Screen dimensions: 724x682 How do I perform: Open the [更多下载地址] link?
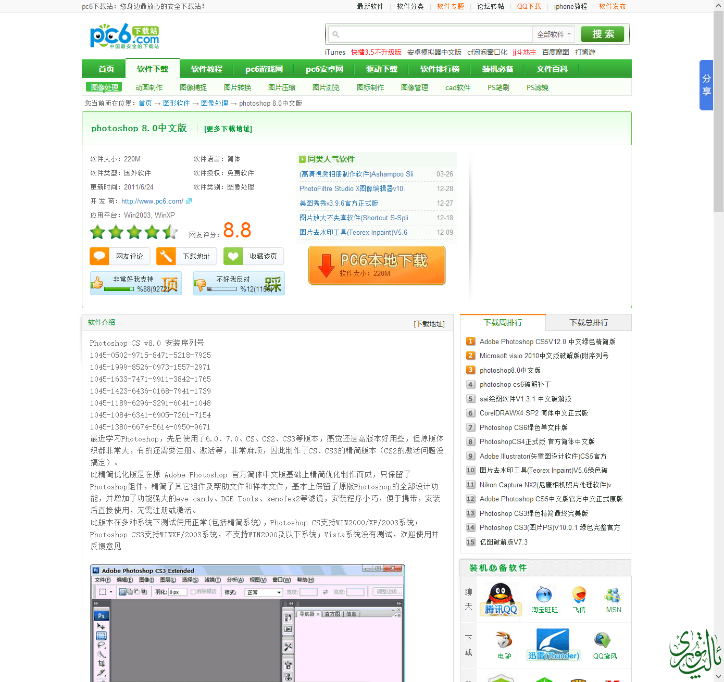tap(228, 129)
